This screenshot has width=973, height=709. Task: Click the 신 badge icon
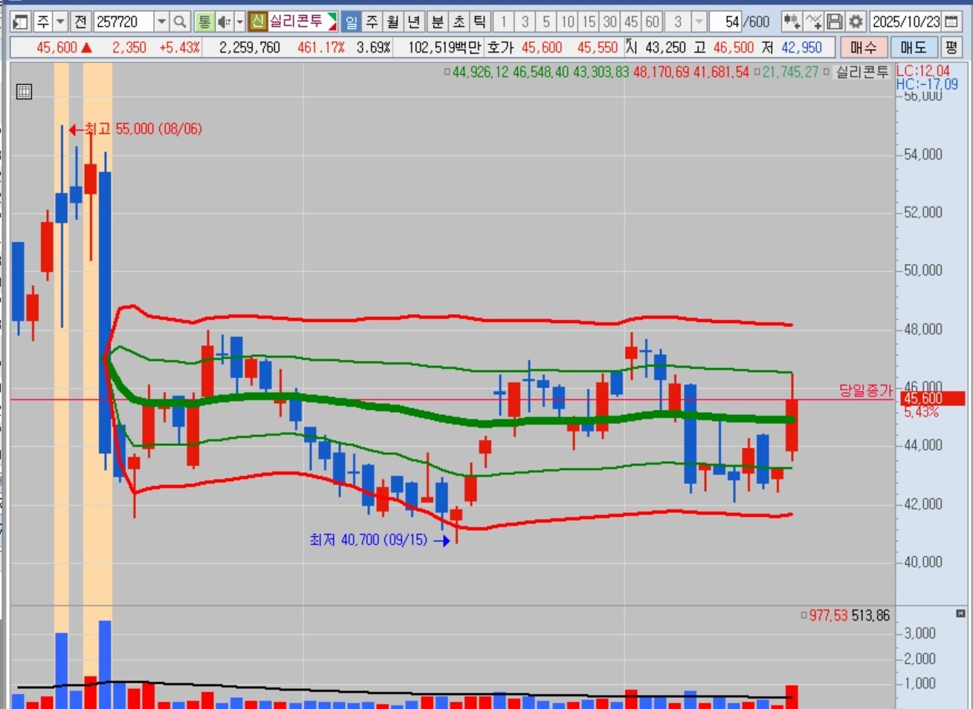(x=257, y=22)
